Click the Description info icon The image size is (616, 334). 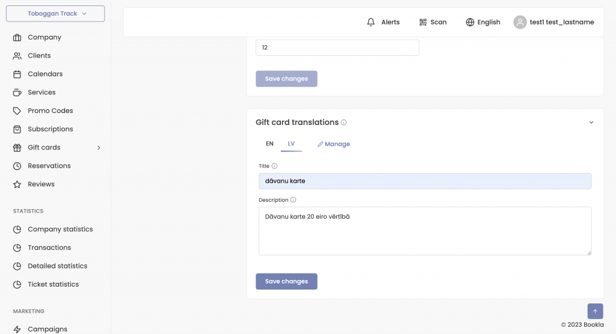point(293,200)
